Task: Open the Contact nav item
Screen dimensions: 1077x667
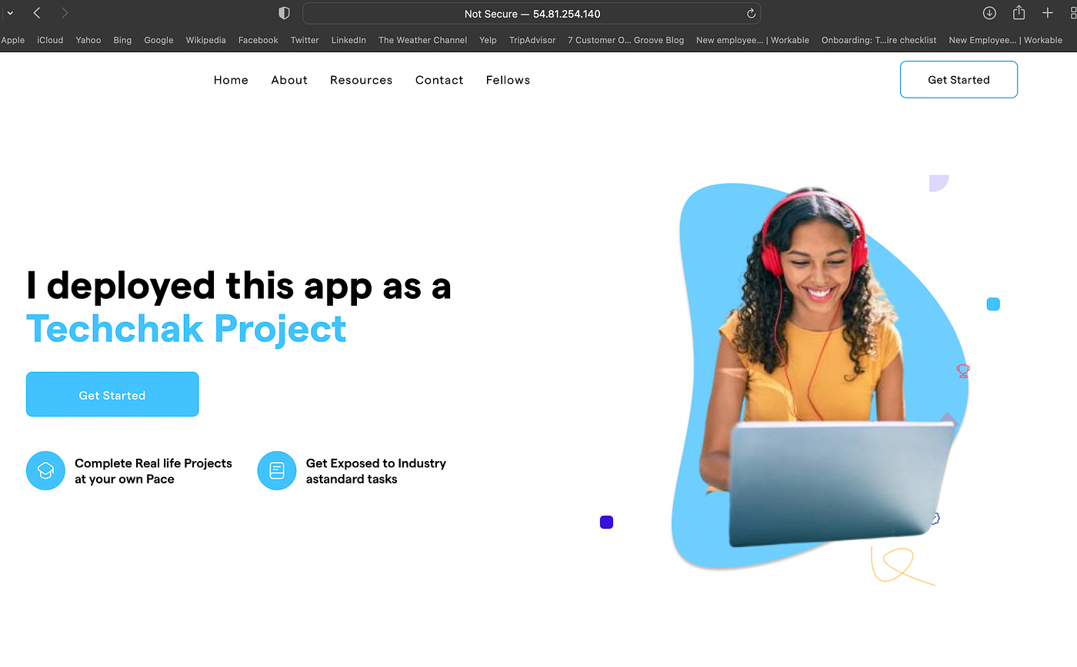Action: pos(439,80)
